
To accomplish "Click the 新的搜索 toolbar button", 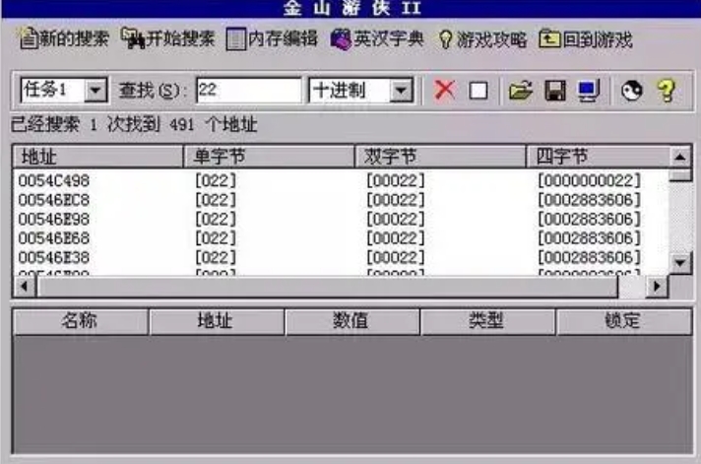I will pyautogui.click(x=64, y=39).
